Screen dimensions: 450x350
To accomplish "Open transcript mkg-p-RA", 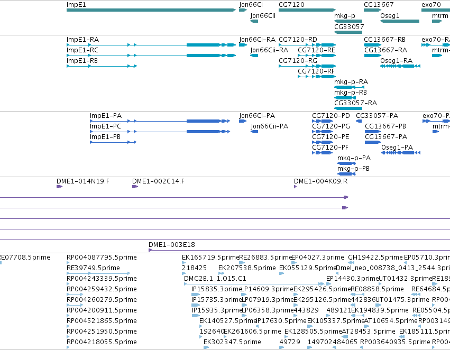I will (350, 87).
